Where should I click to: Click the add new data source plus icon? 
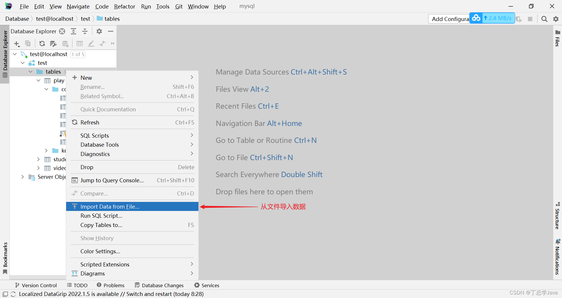coord(17,44)
